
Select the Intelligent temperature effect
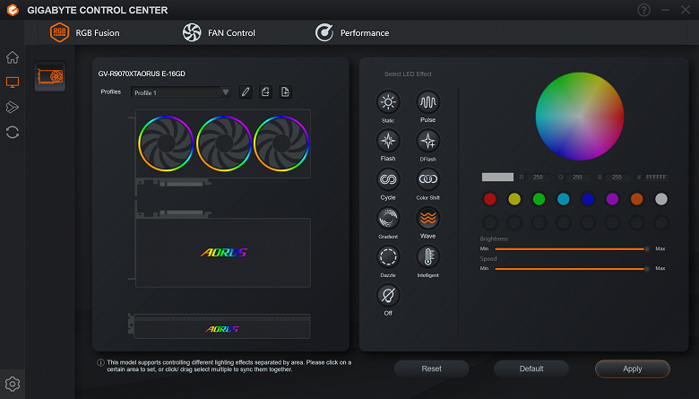(428, 256)
